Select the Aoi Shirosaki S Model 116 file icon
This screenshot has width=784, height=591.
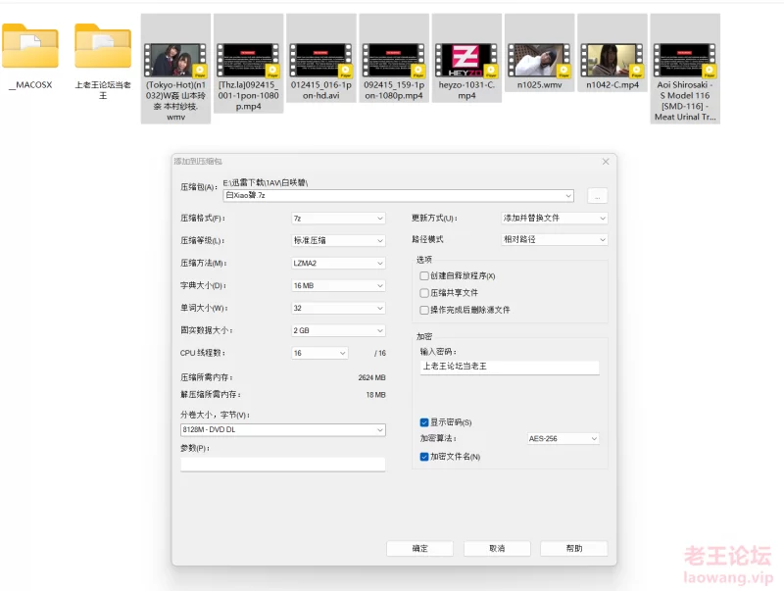pyautogui.click(x=684, y=61)
